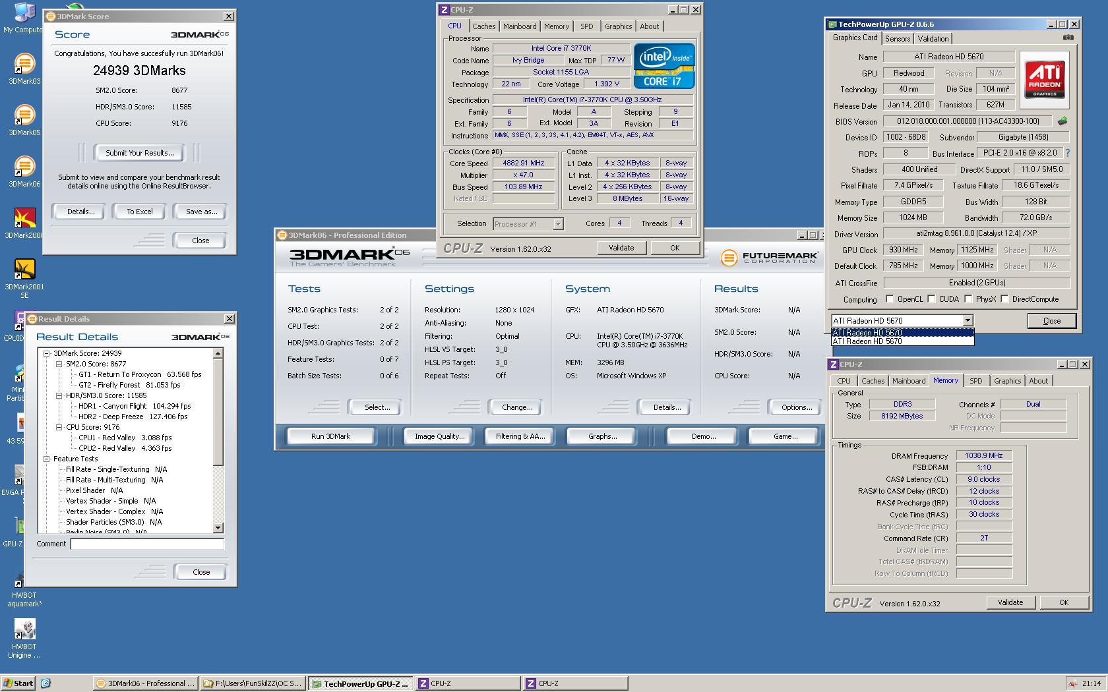The height and width of the screenshot is (692, 1108).
Task: Click Submit Your Results button
Action: [139, 153]
